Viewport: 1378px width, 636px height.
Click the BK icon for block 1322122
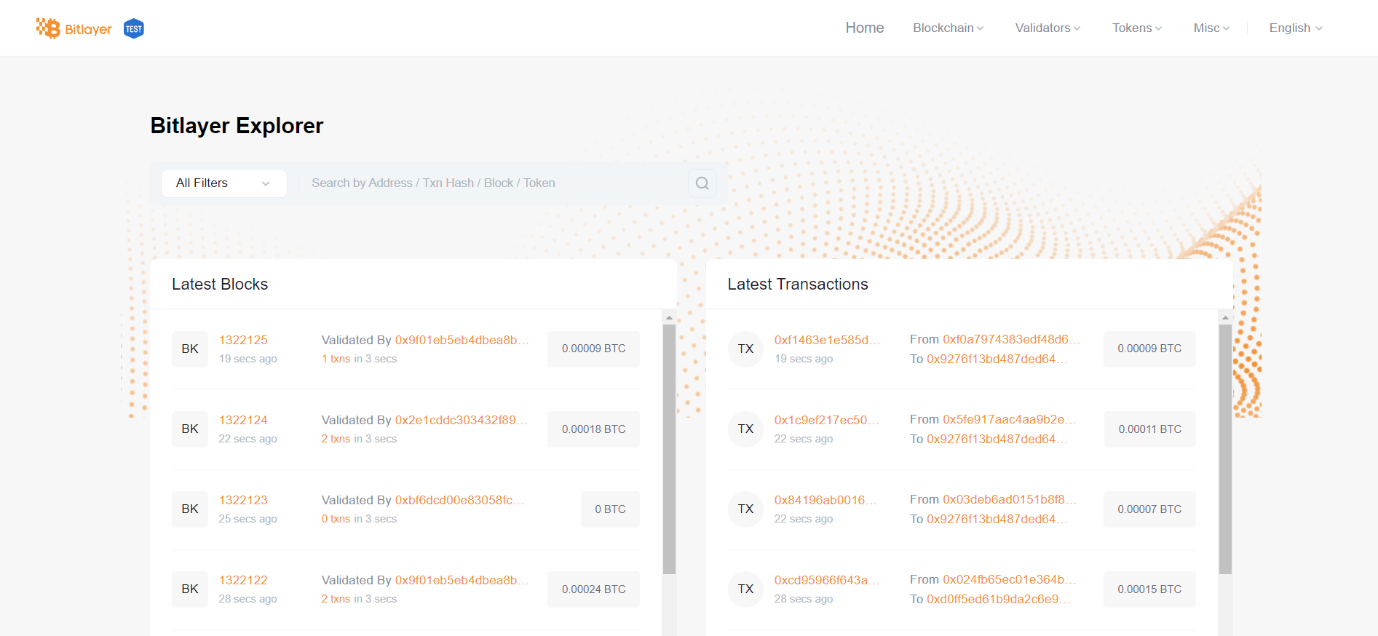190,589
